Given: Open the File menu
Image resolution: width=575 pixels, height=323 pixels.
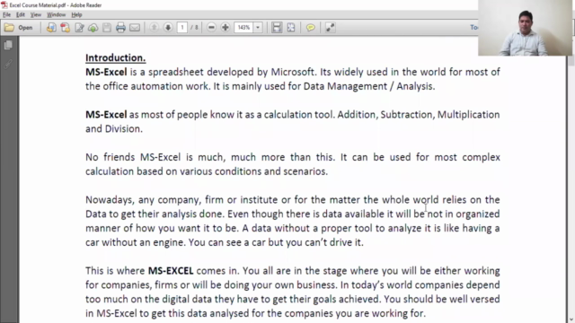Looking at the screenshot, I should pos(6,14).
